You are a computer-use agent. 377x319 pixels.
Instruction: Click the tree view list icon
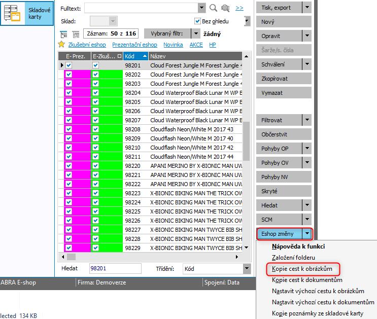64,34
